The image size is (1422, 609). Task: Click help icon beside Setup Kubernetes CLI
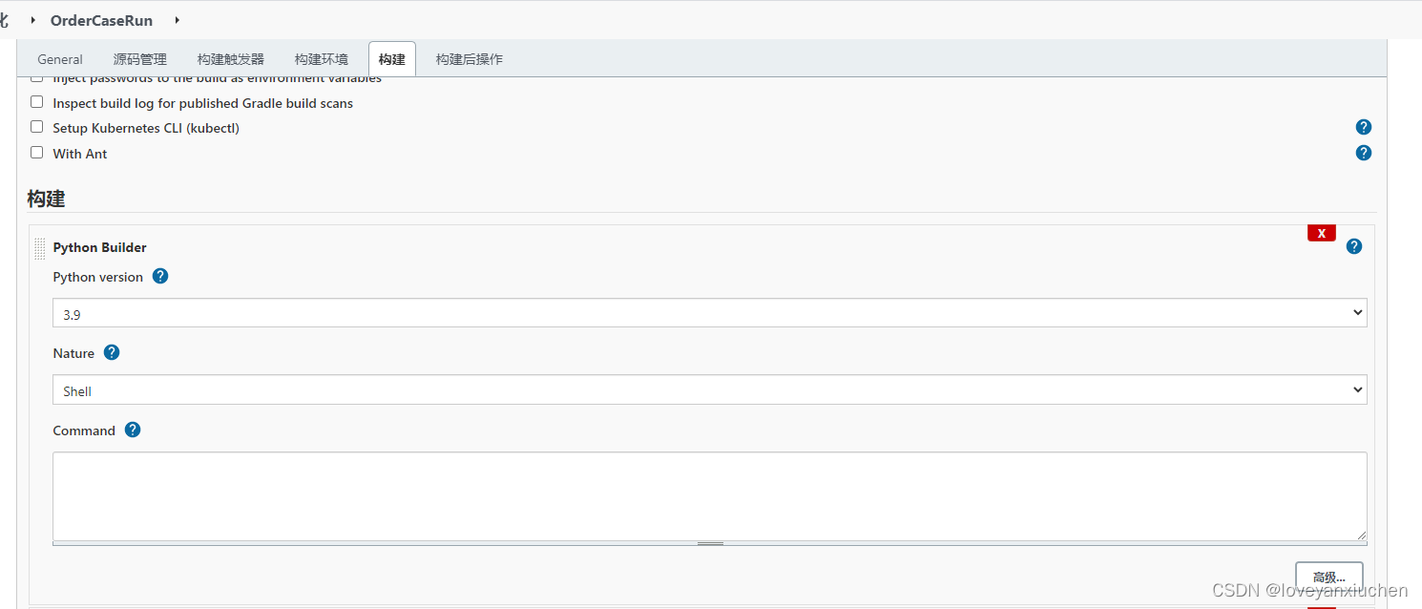coord(1364,126)
